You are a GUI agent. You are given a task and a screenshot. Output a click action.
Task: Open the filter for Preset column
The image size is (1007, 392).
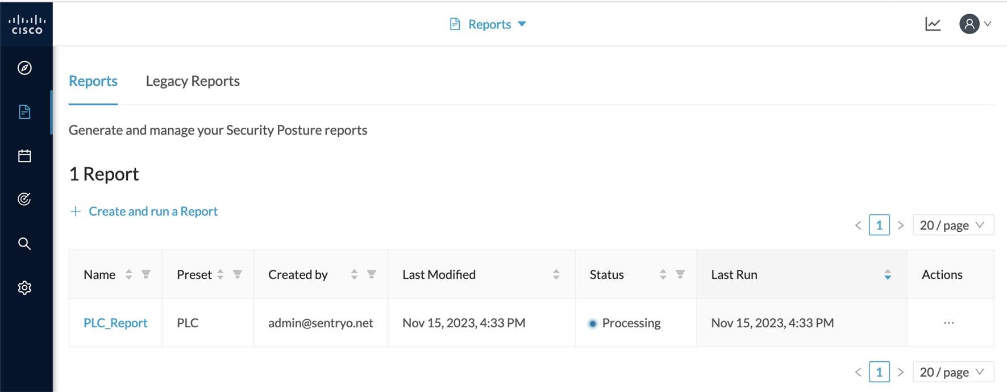coord(238,274)
